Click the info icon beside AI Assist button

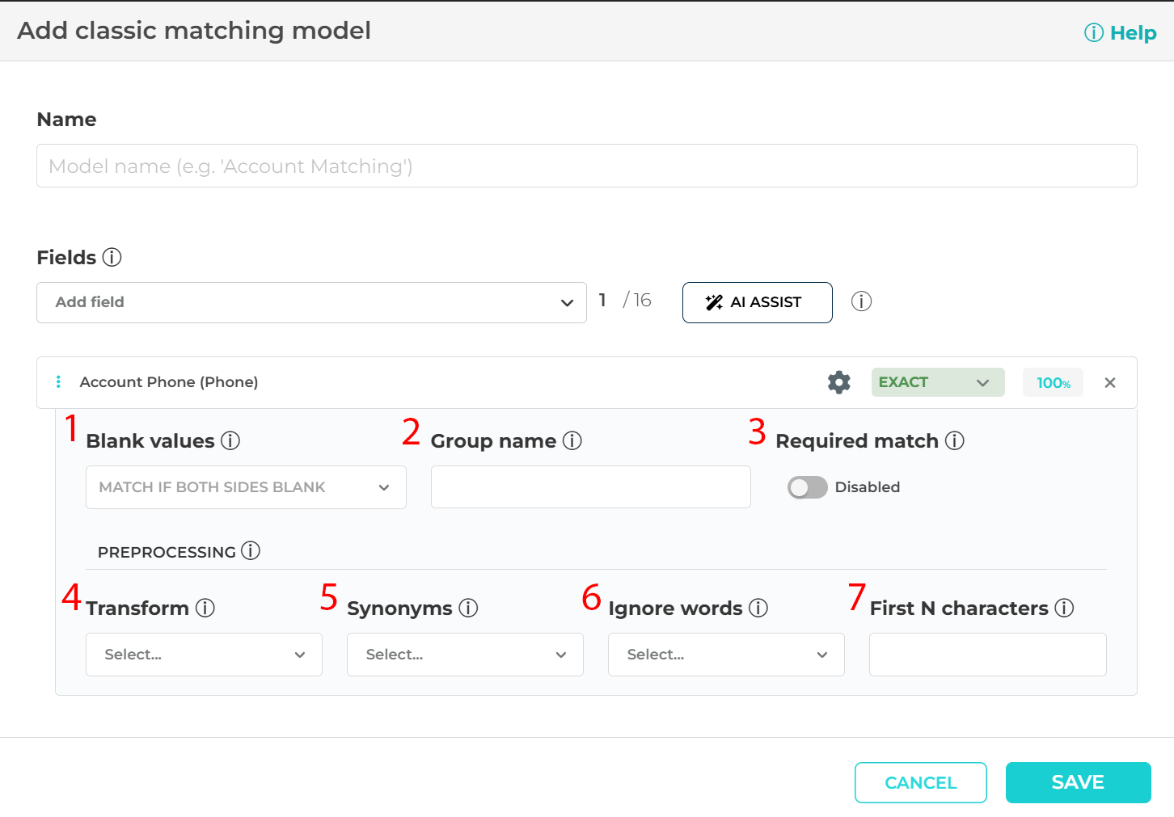click(861, 301)
